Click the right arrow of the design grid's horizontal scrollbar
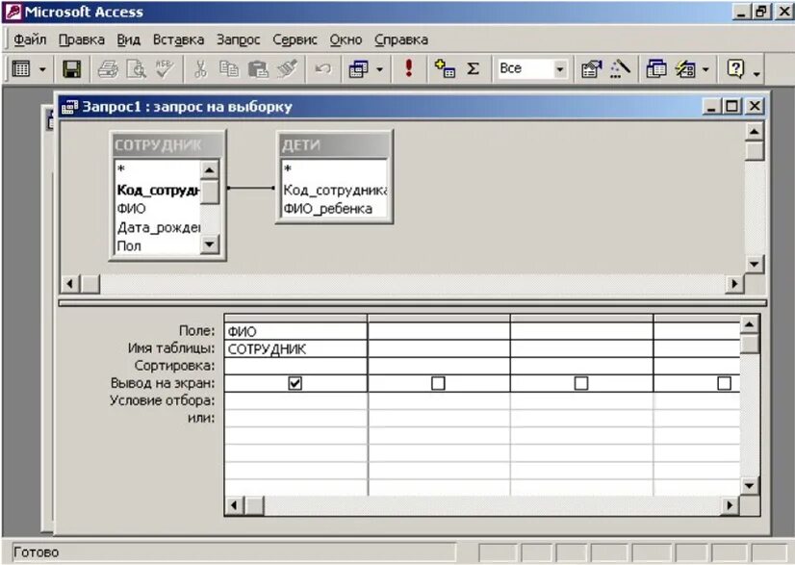The width and height of the screenshot is (795, 565). 730,505
